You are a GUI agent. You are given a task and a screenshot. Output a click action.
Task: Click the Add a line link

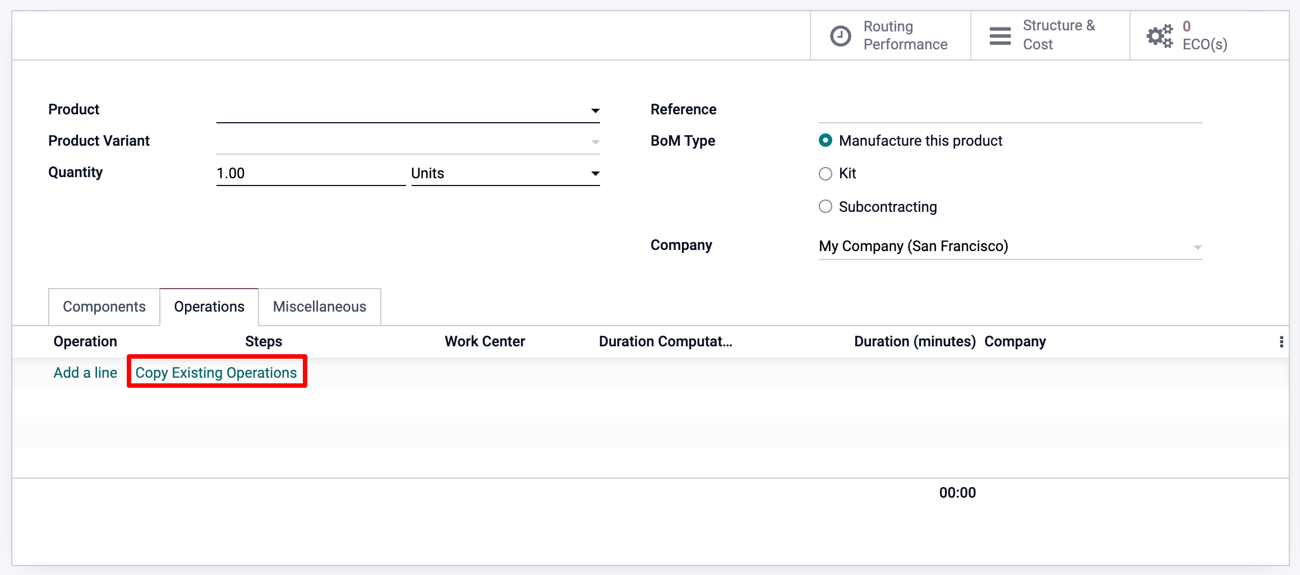[x=85, y=373]
